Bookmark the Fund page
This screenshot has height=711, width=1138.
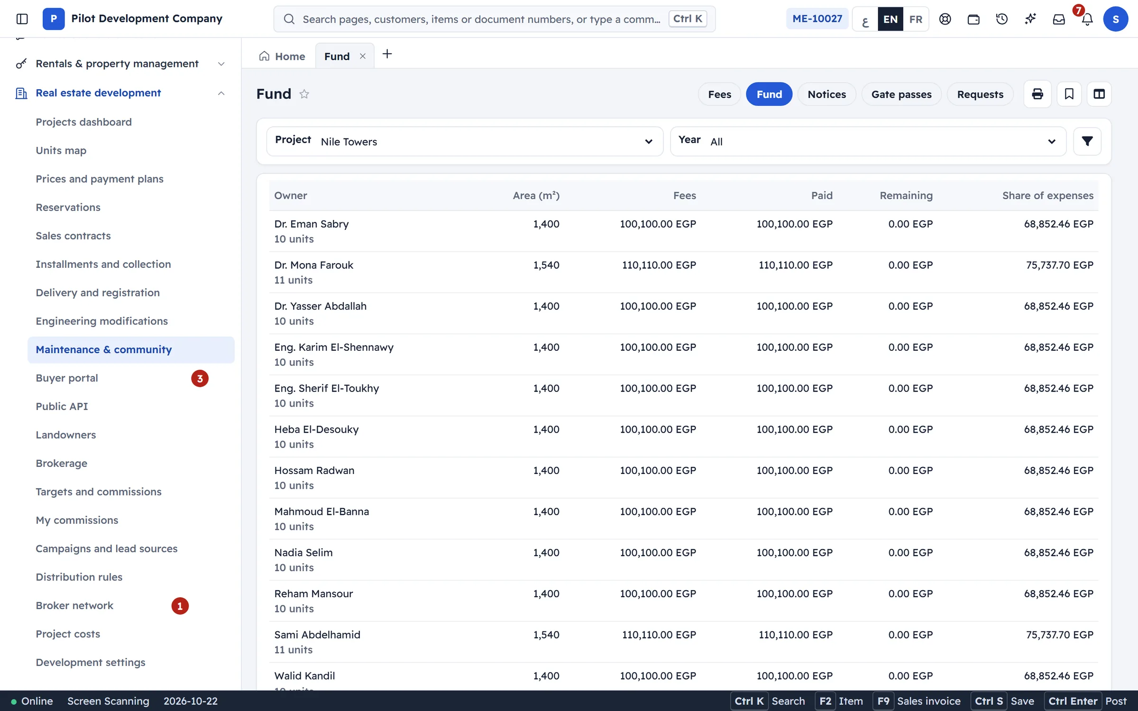[x=1069, y=94]
